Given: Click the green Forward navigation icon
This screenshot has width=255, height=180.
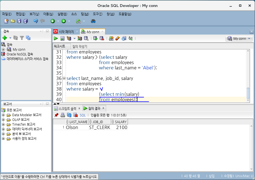Looking at the screenshot, I should coord(64,21).
